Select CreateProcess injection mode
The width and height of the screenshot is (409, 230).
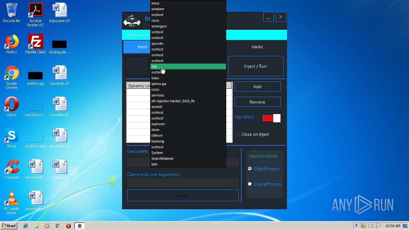point(250,184)
